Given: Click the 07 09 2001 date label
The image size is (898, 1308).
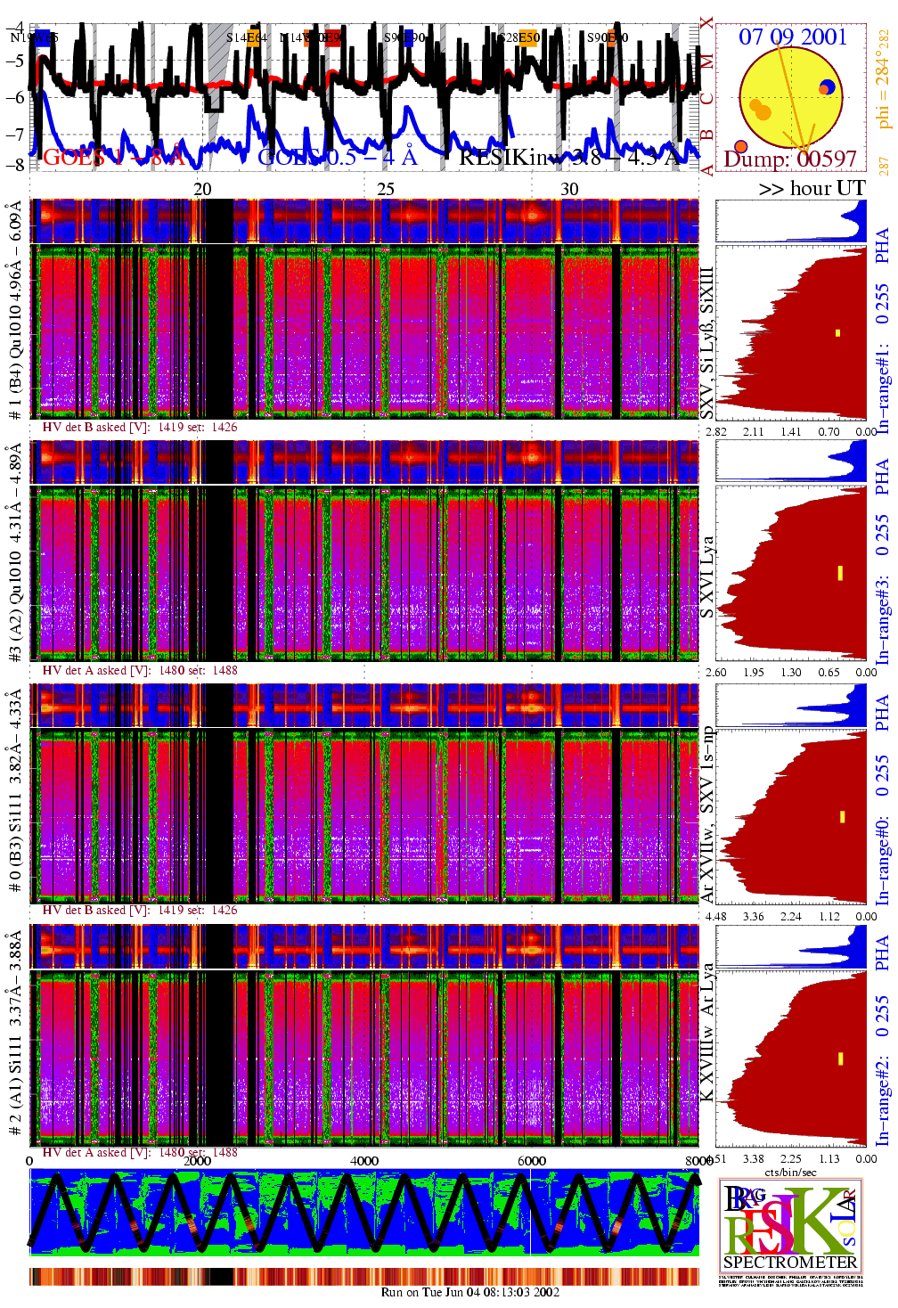Looking at the screenshot, I should (x=792, y=37).
